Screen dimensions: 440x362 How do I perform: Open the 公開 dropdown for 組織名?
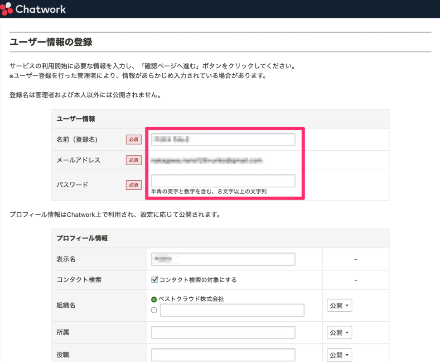(339, 305)
